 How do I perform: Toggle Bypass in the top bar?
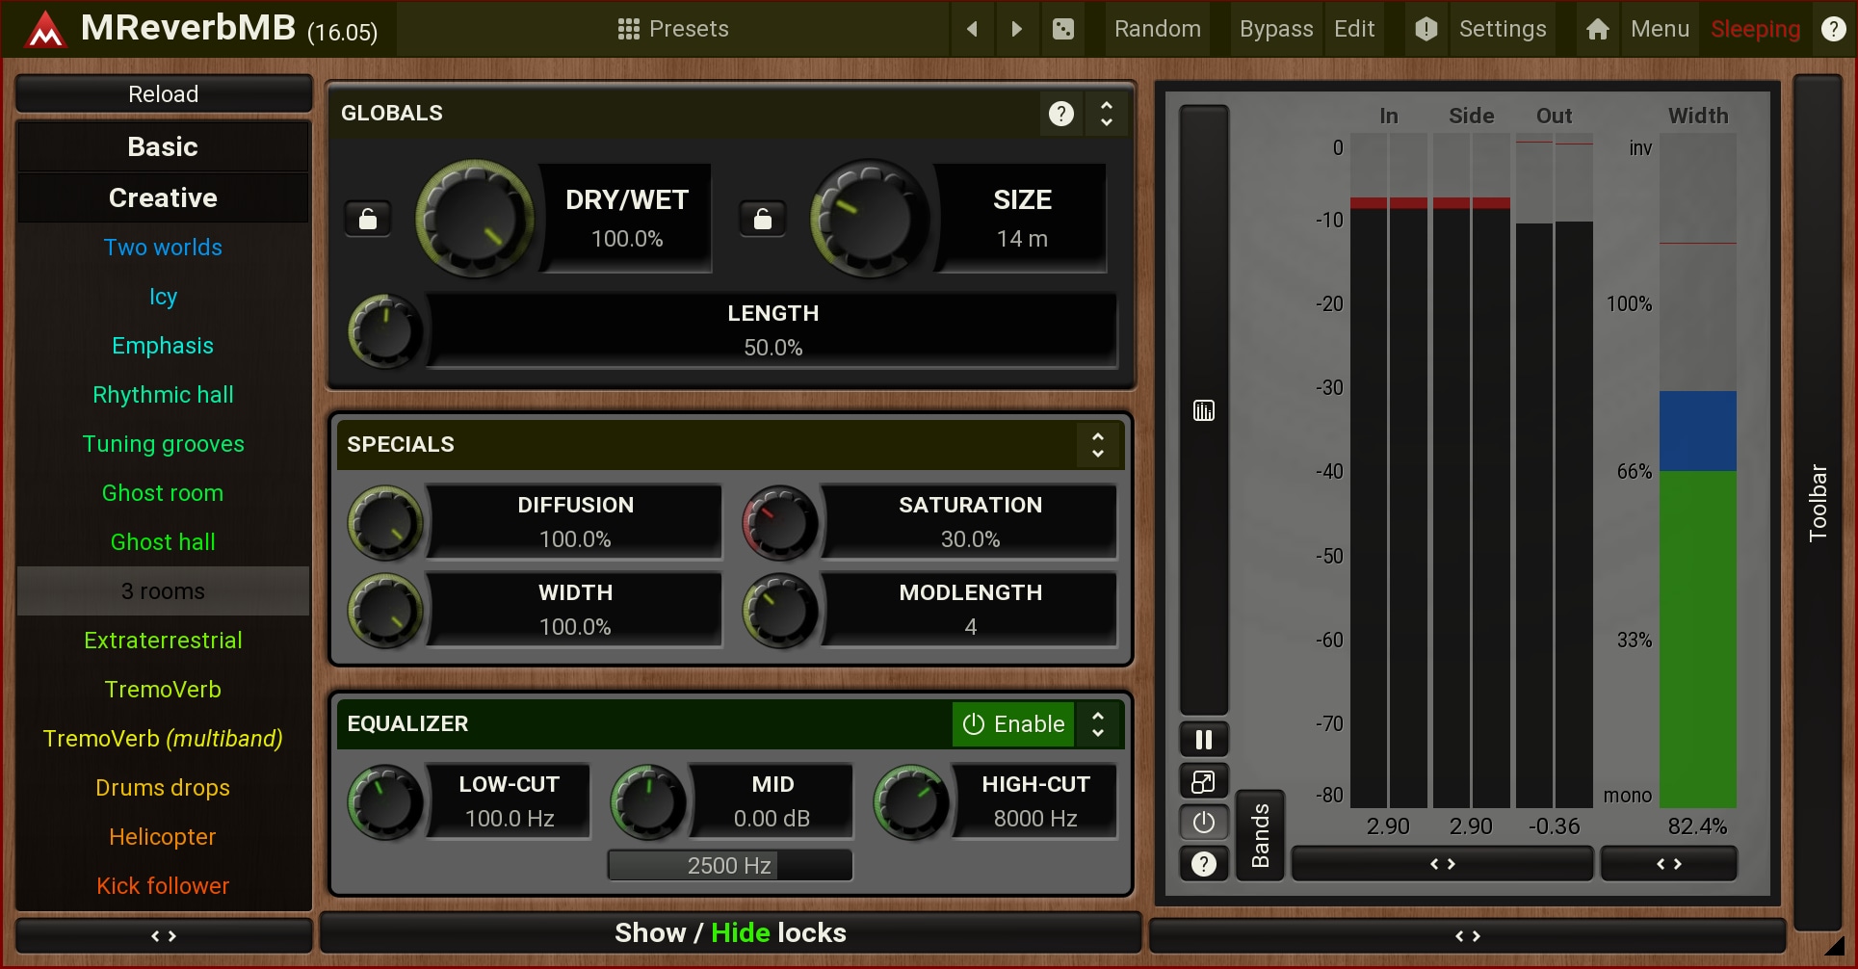click(1276, 29)
